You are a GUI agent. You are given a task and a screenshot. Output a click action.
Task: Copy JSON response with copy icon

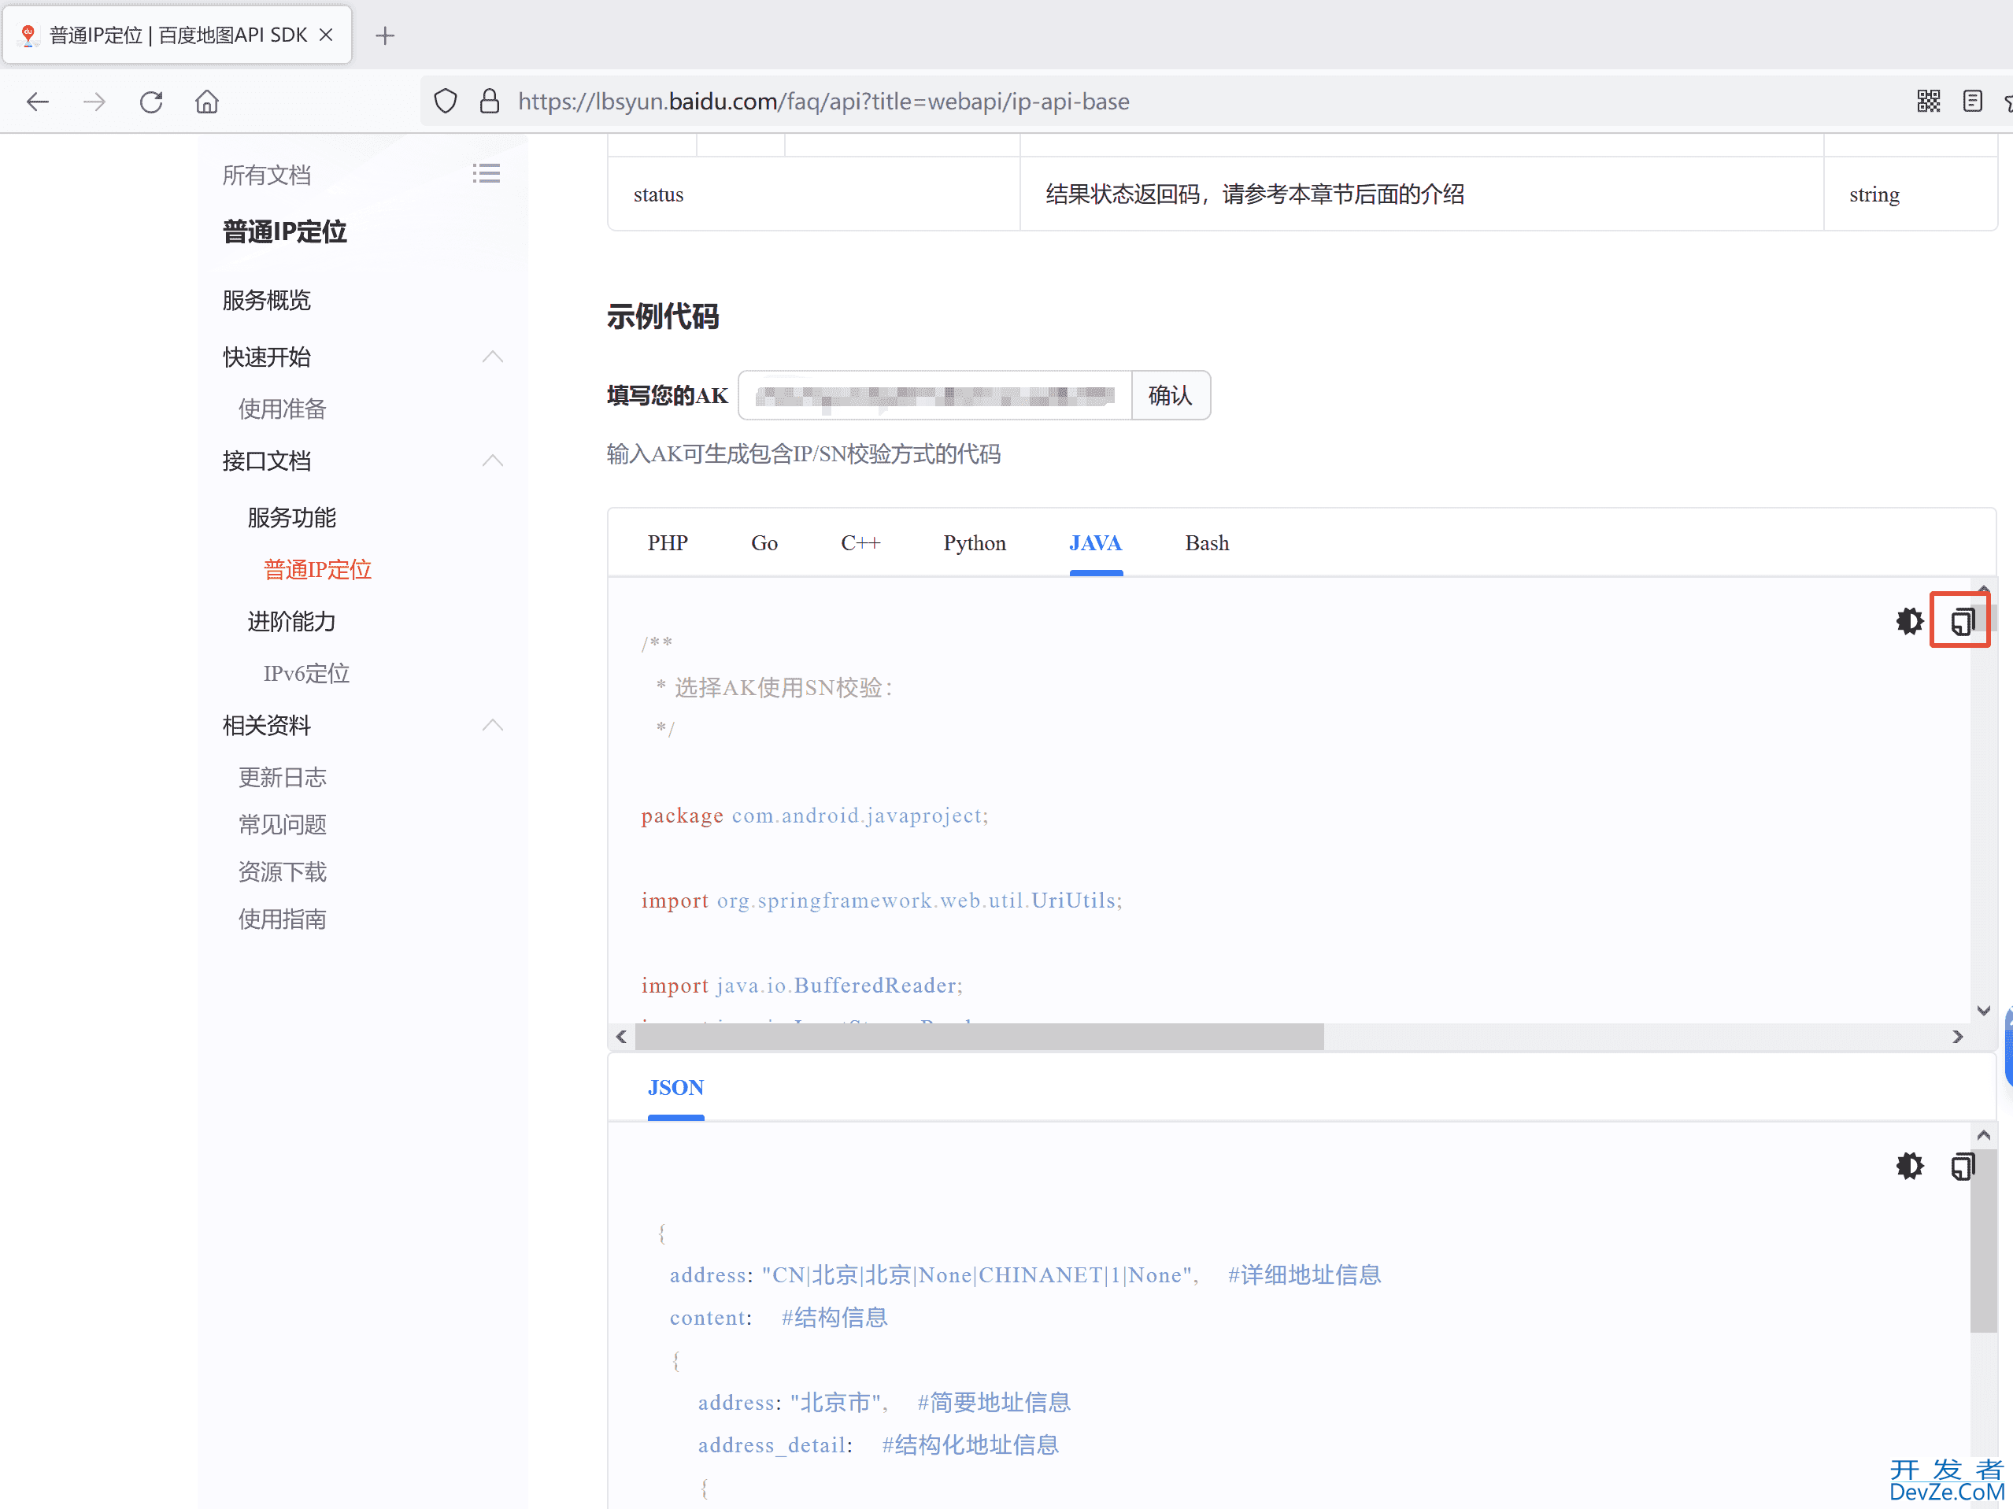pos(1962,1166)
